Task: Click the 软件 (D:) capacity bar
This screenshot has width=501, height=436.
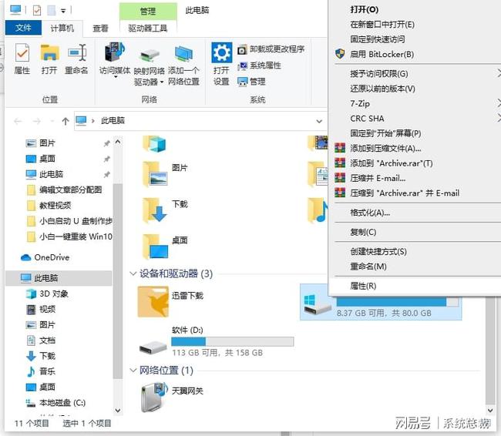Action: tap(232, 342)
